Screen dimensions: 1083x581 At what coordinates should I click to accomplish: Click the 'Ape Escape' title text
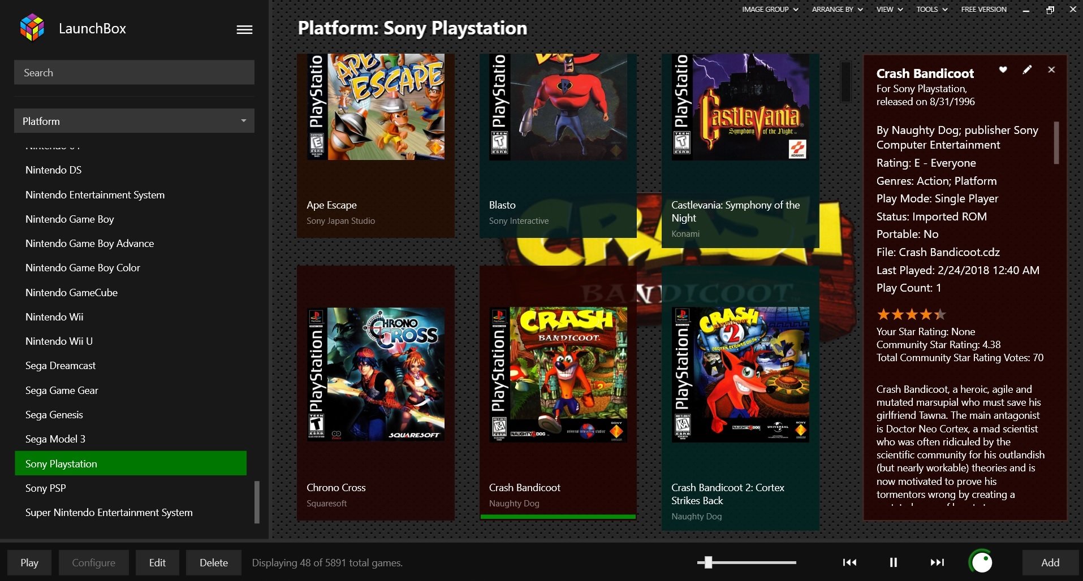[x=331, y=205]
